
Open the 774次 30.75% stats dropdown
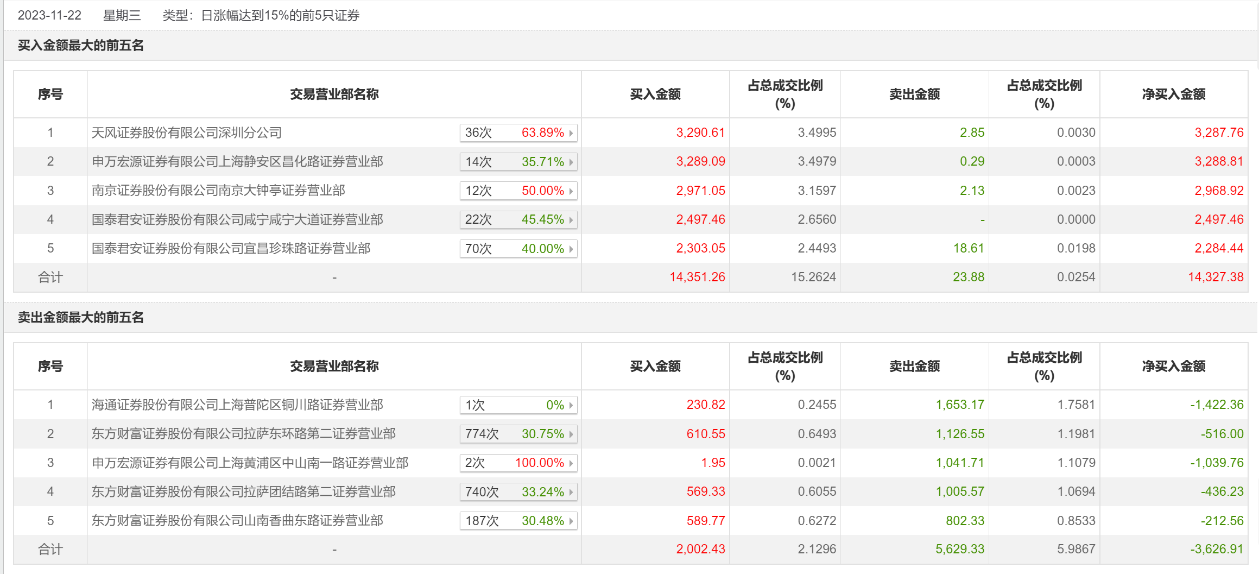click(518, 434)
